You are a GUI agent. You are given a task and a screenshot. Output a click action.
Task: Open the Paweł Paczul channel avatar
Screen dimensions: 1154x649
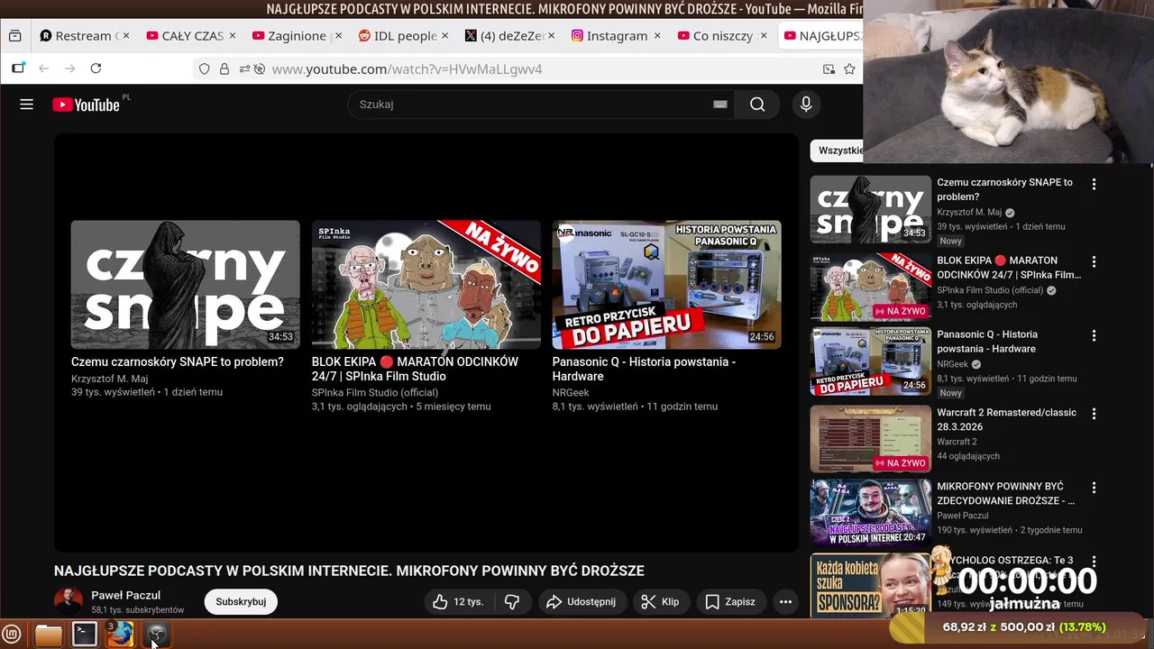coord(69,601)
